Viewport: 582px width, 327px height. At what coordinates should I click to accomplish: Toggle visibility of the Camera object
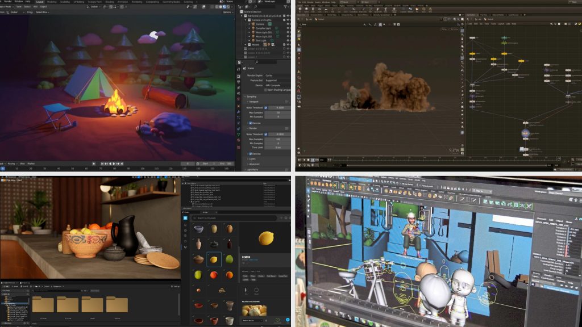288,24
